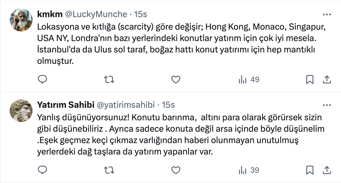Share kmkm's tweet
Image resolution: width=341 pixels, height=183 pixels.
pos(326,80)
